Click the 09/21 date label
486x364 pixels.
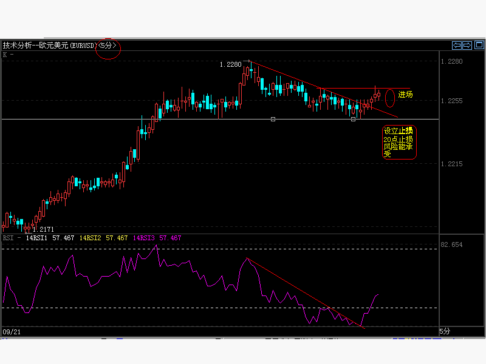pyautogui.click(x=12, y=332)
